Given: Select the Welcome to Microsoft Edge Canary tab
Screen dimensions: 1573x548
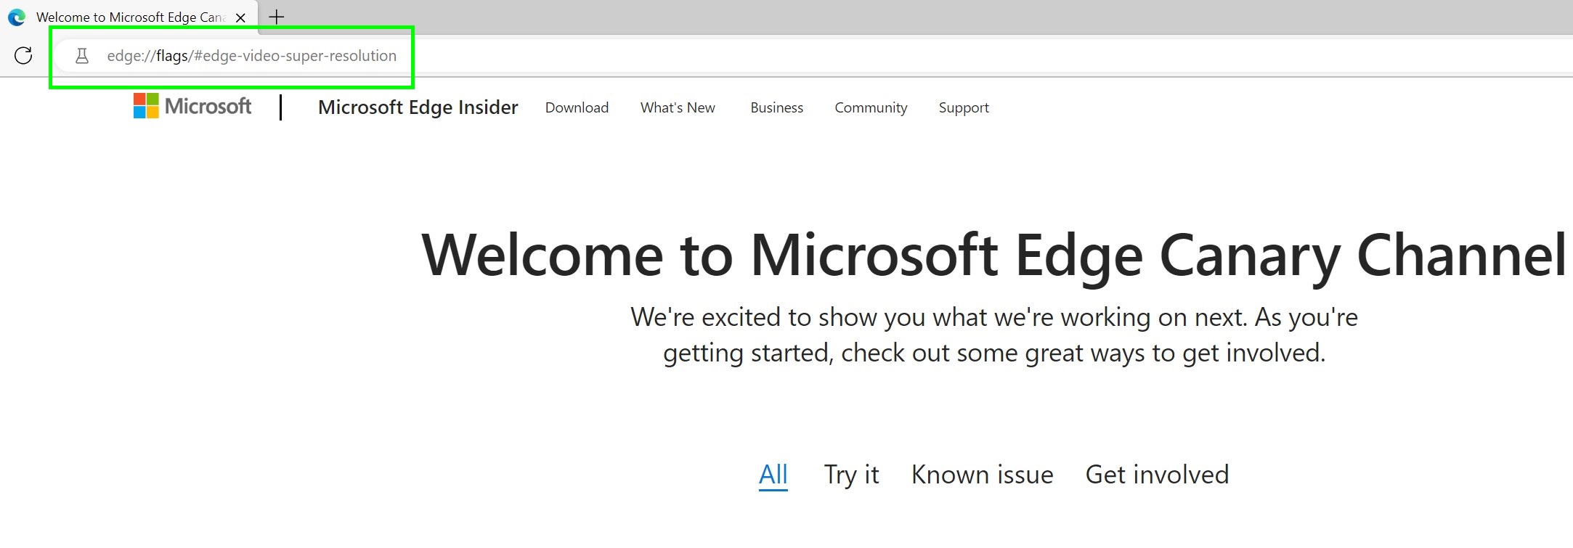Looking at the screenshot, I should [129, 17].
